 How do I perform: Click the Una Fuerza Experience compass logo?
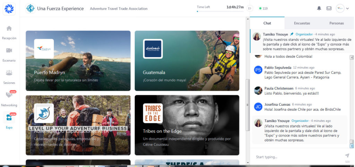(31, 9)
